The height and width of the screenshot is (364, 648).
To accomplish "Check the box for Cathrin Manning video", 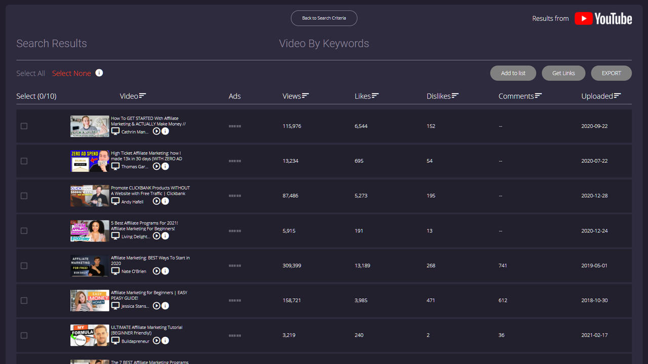I will click(24, 126).
